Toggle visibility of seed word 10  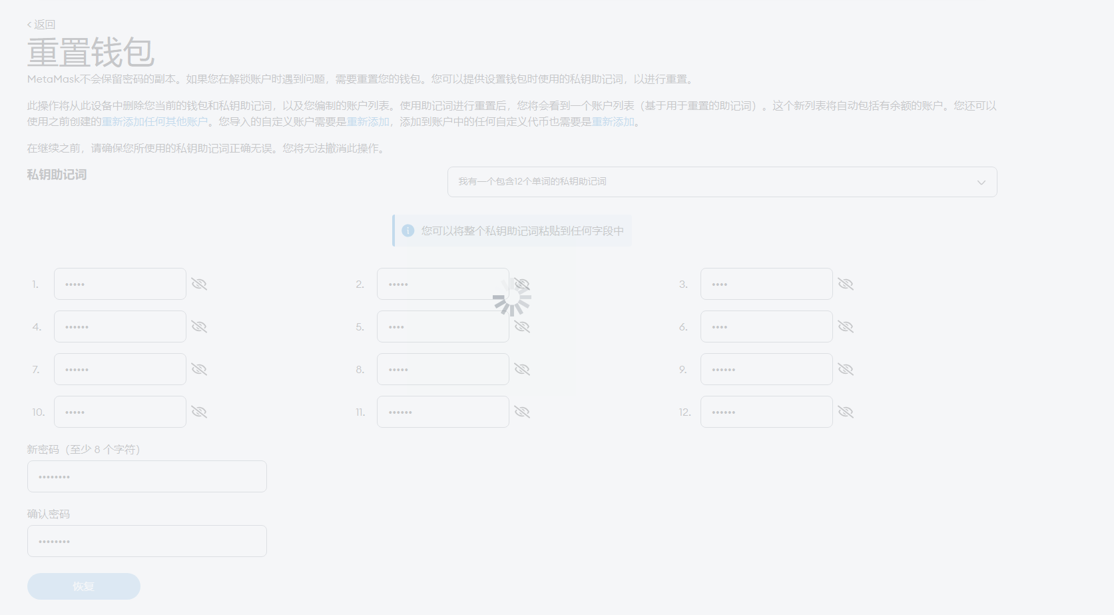pos(199,412)
